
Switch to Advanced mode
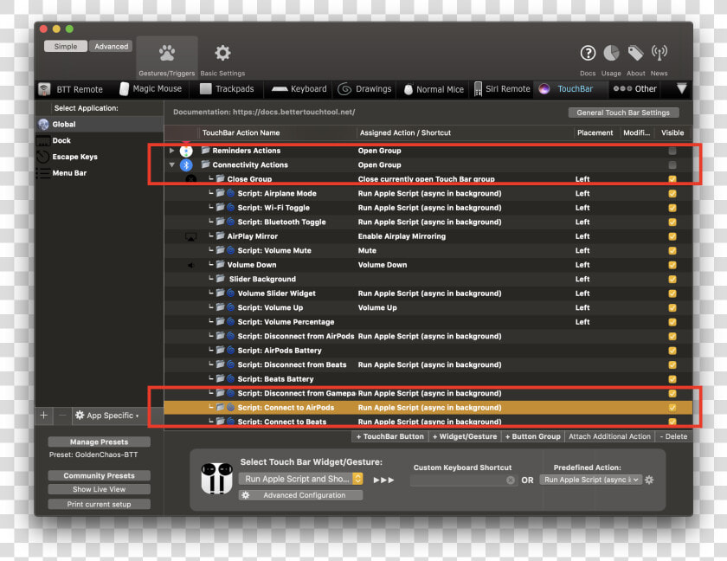112,47
